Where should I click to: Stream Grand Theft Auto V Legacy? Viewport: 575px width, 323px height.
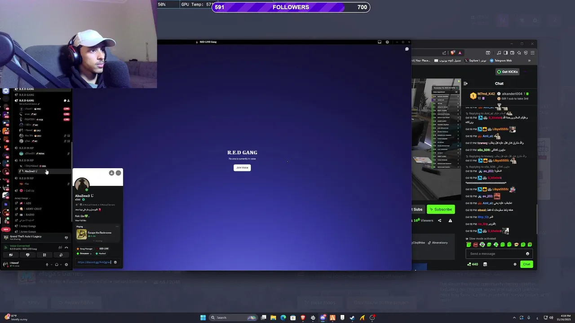pyautogui.click(x=66, y=237)
